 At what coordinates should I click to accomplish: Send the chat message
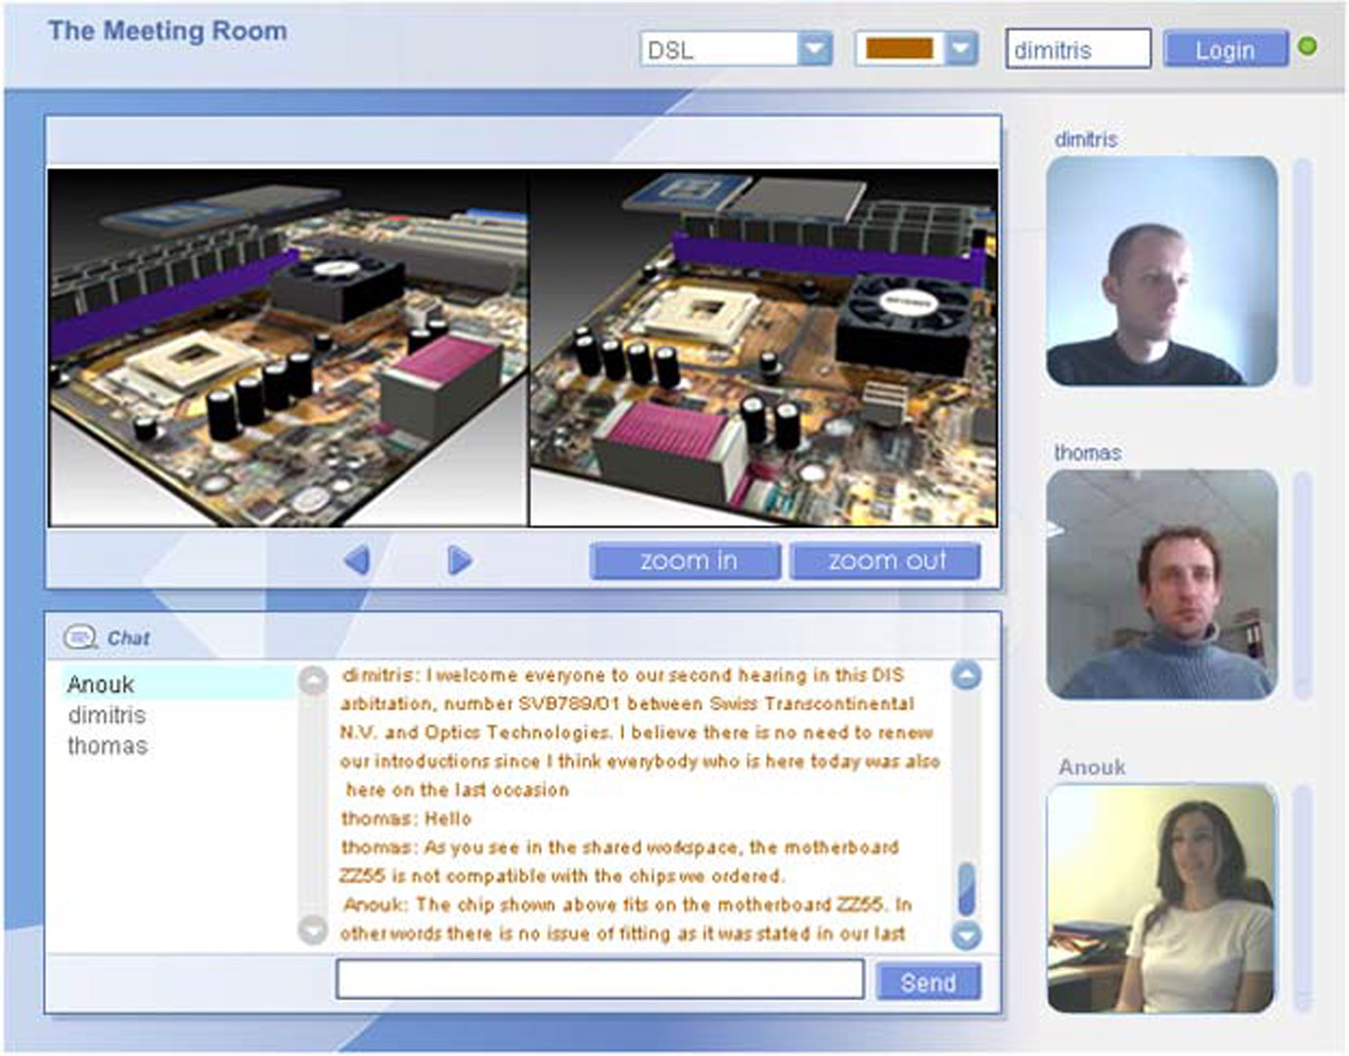point(927,982)
